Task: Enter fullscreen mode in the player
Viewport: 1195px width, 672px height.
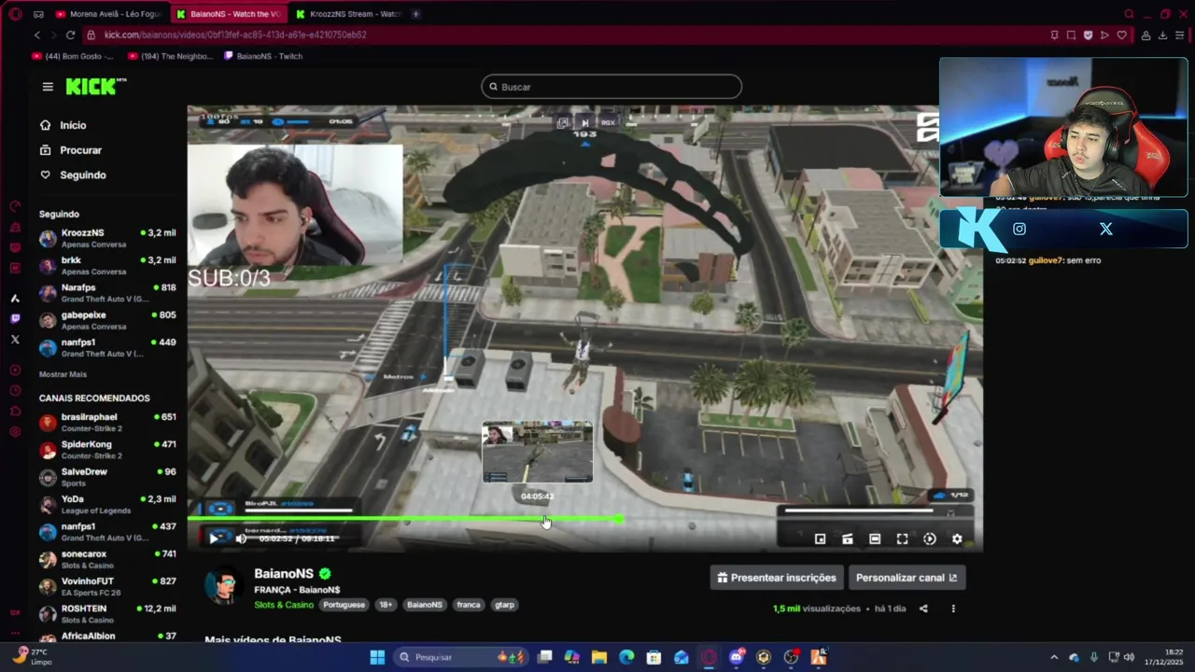Action: tap(902, 539)
